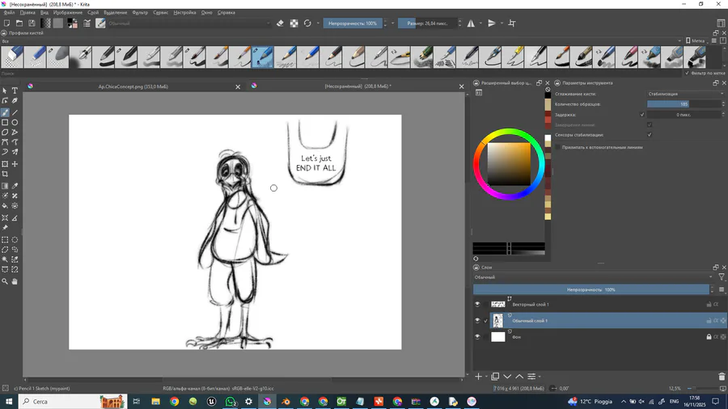Screen dimensions: 728x409
Task: Open the 'Фильтр' menu
Action: click(x=140, y=12)
